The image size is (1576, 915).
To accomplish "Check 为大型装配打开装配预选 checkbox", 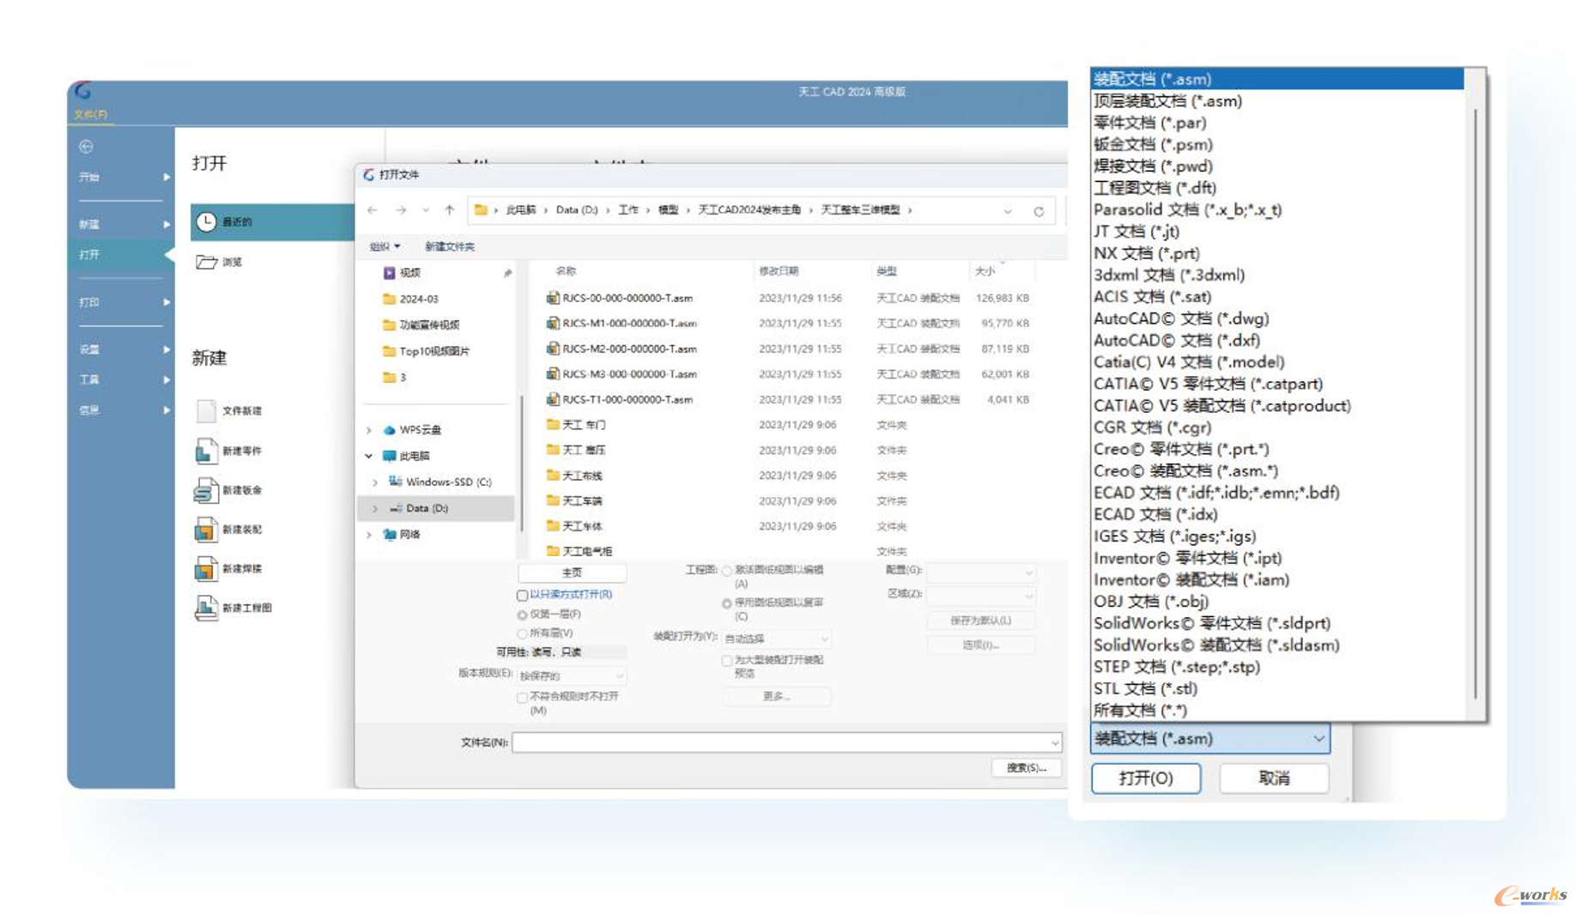I will [727, 661].
